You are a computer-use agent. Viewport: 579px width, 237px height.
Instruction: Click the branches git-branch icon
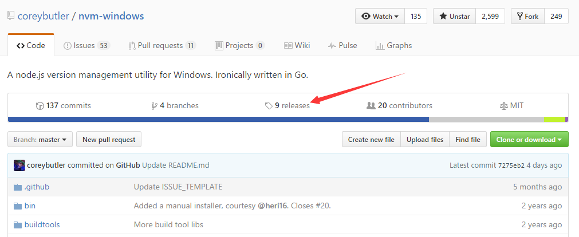click(155, 106)
